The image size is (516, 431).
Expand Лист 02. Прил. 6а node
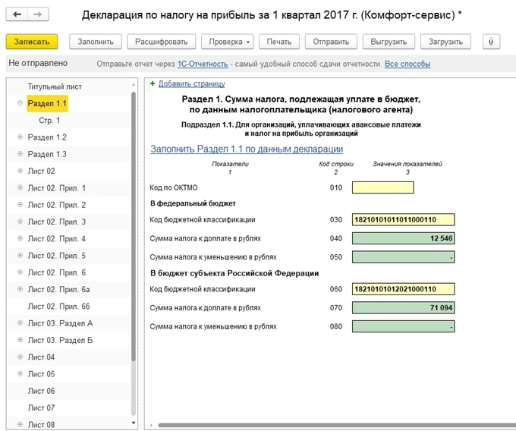[20, 289]
